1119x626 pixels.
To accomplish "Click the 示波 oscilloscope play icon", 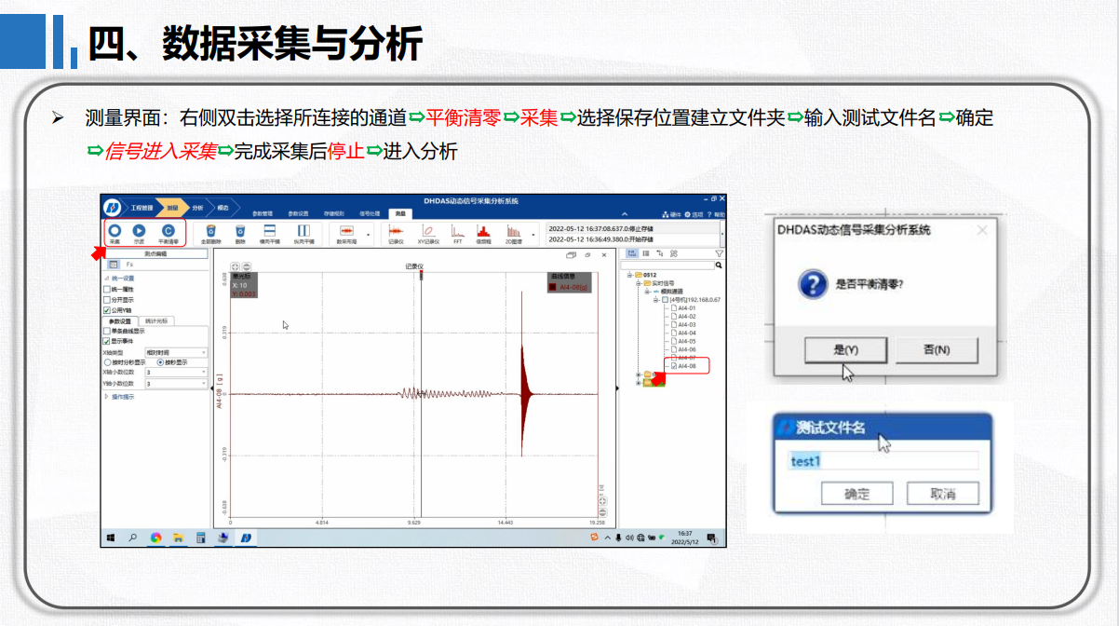I will (x=139, y=230).
